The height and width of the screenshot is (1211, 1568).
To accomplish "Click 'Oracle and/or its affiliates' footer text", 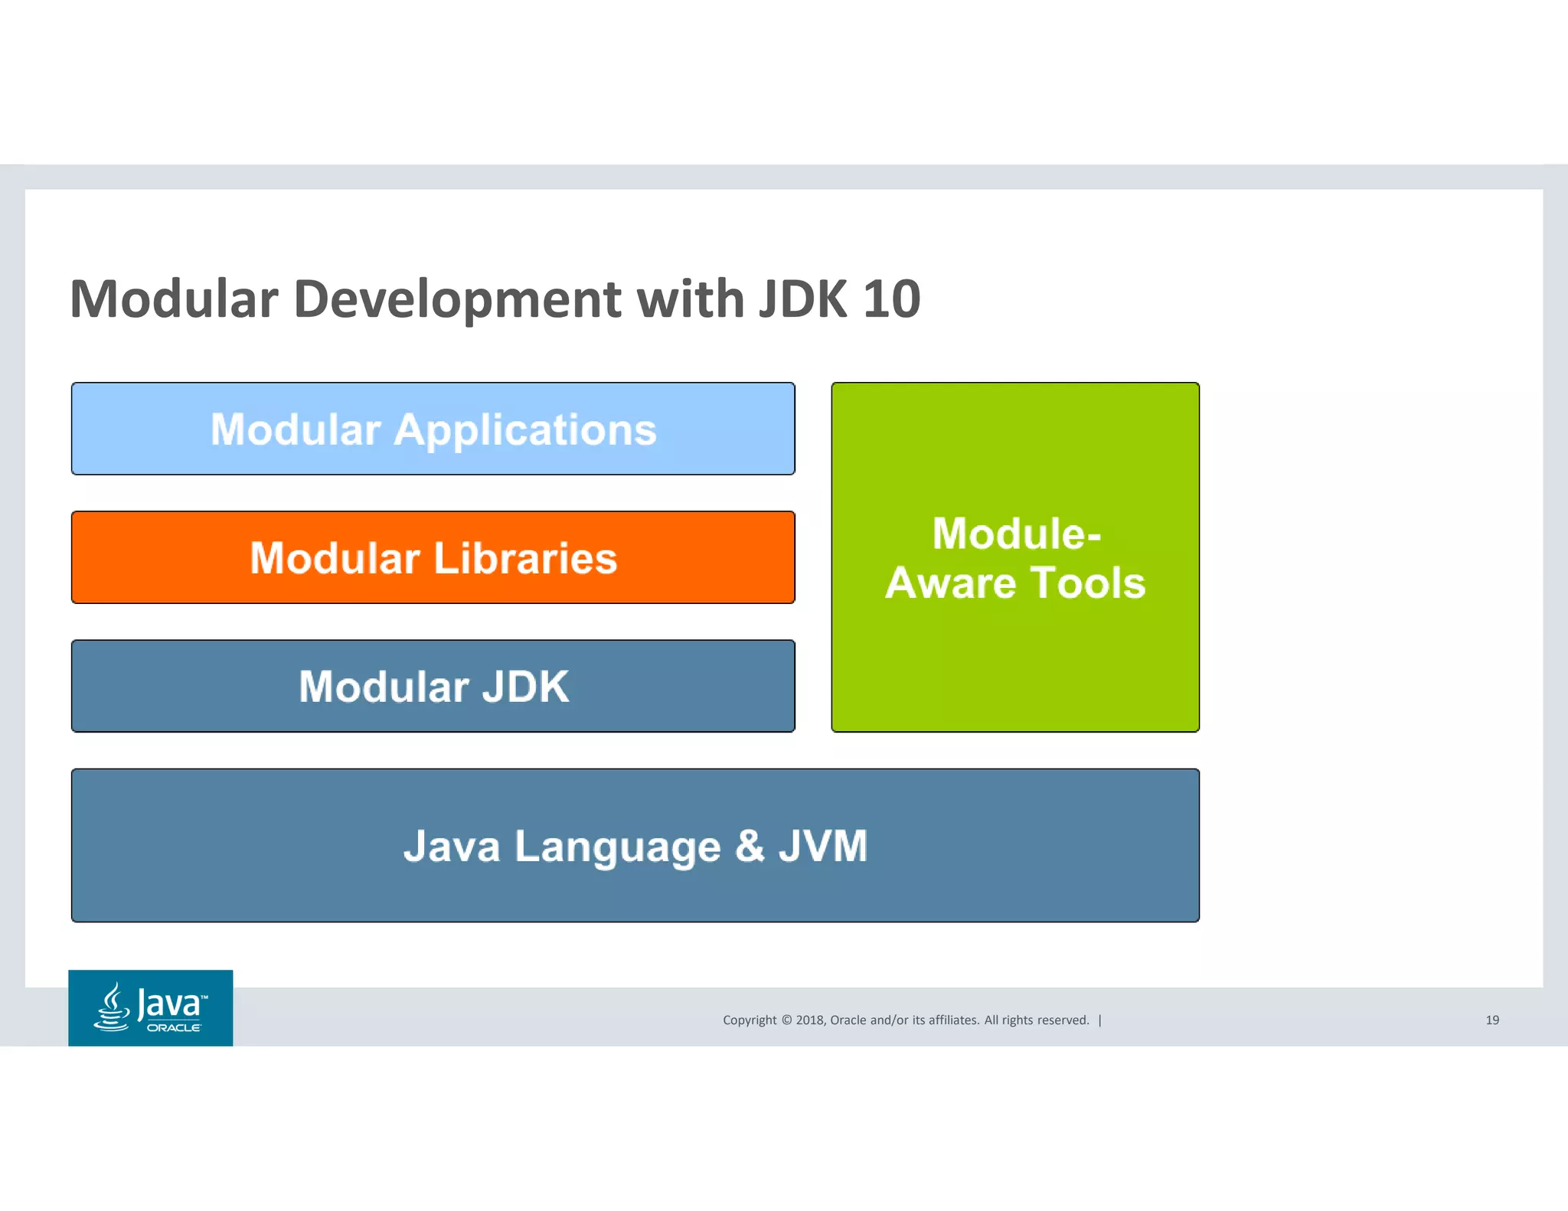I will [x=904, y=1020].
